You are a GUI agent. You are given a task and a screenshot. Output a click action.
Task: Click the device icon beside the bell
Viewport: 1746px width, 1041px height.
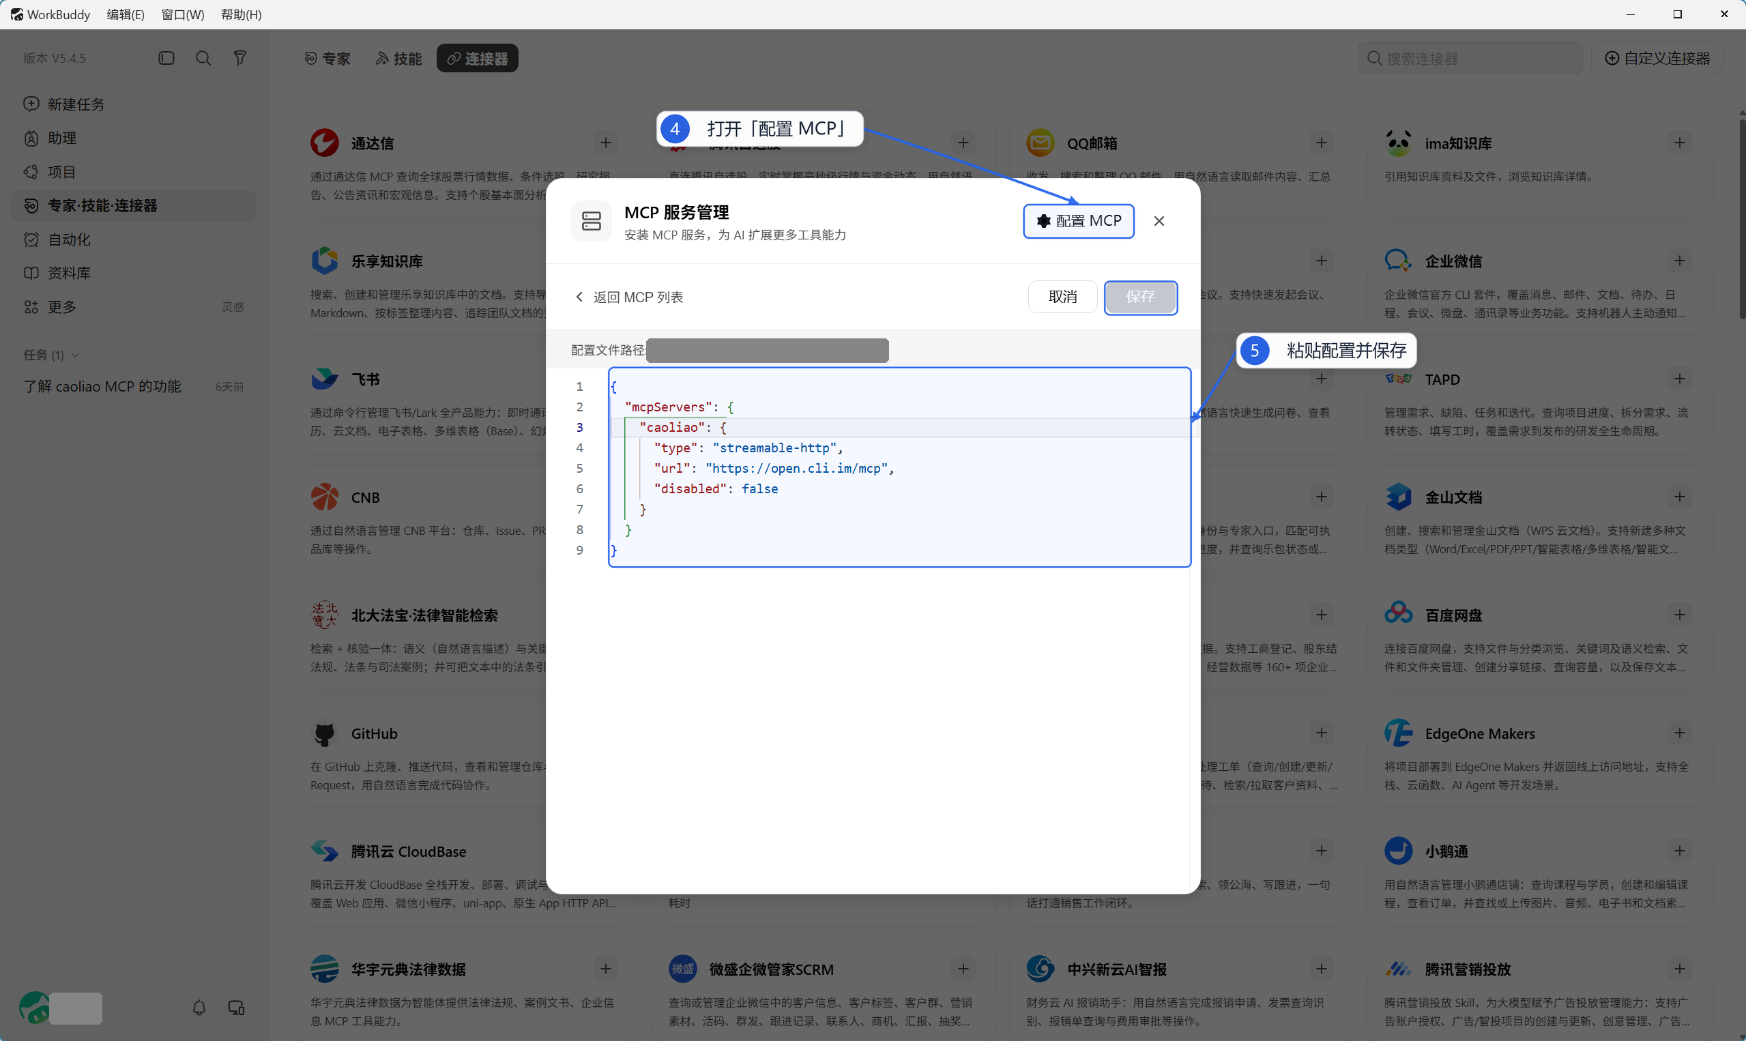point(236,1008)
